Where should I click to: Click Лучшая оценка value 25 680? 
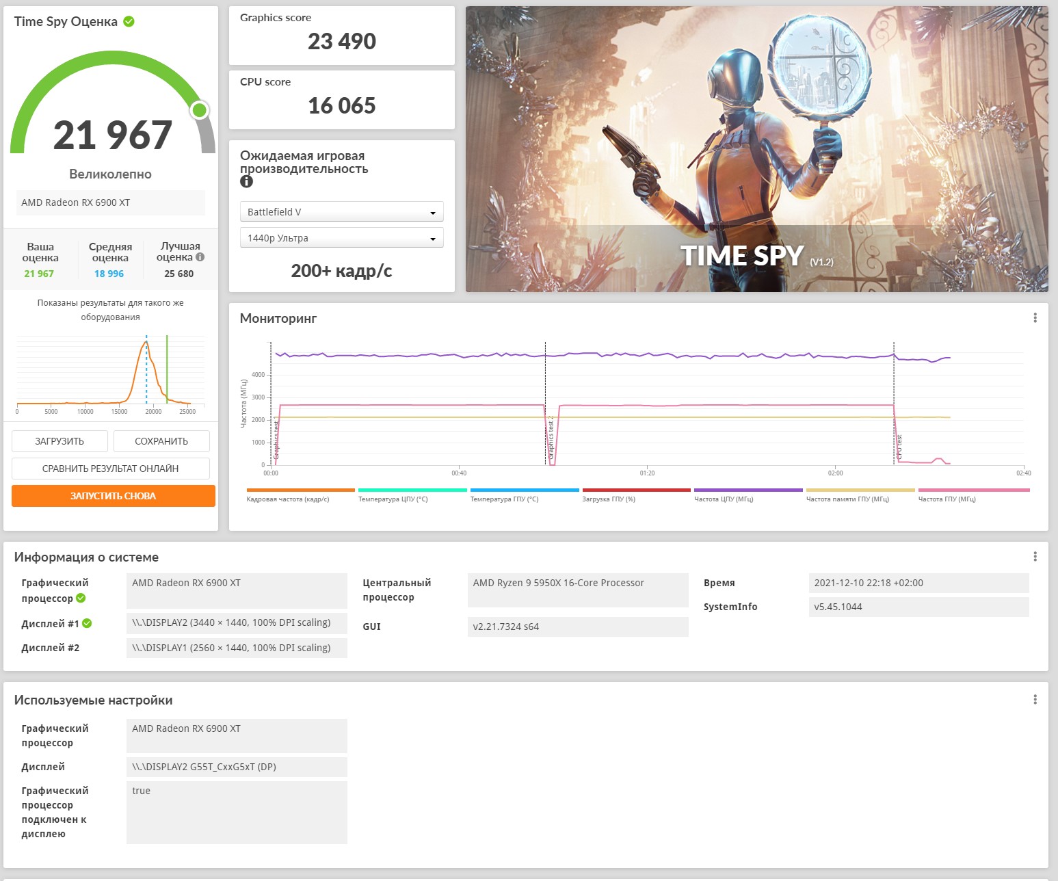coord(179,274)
